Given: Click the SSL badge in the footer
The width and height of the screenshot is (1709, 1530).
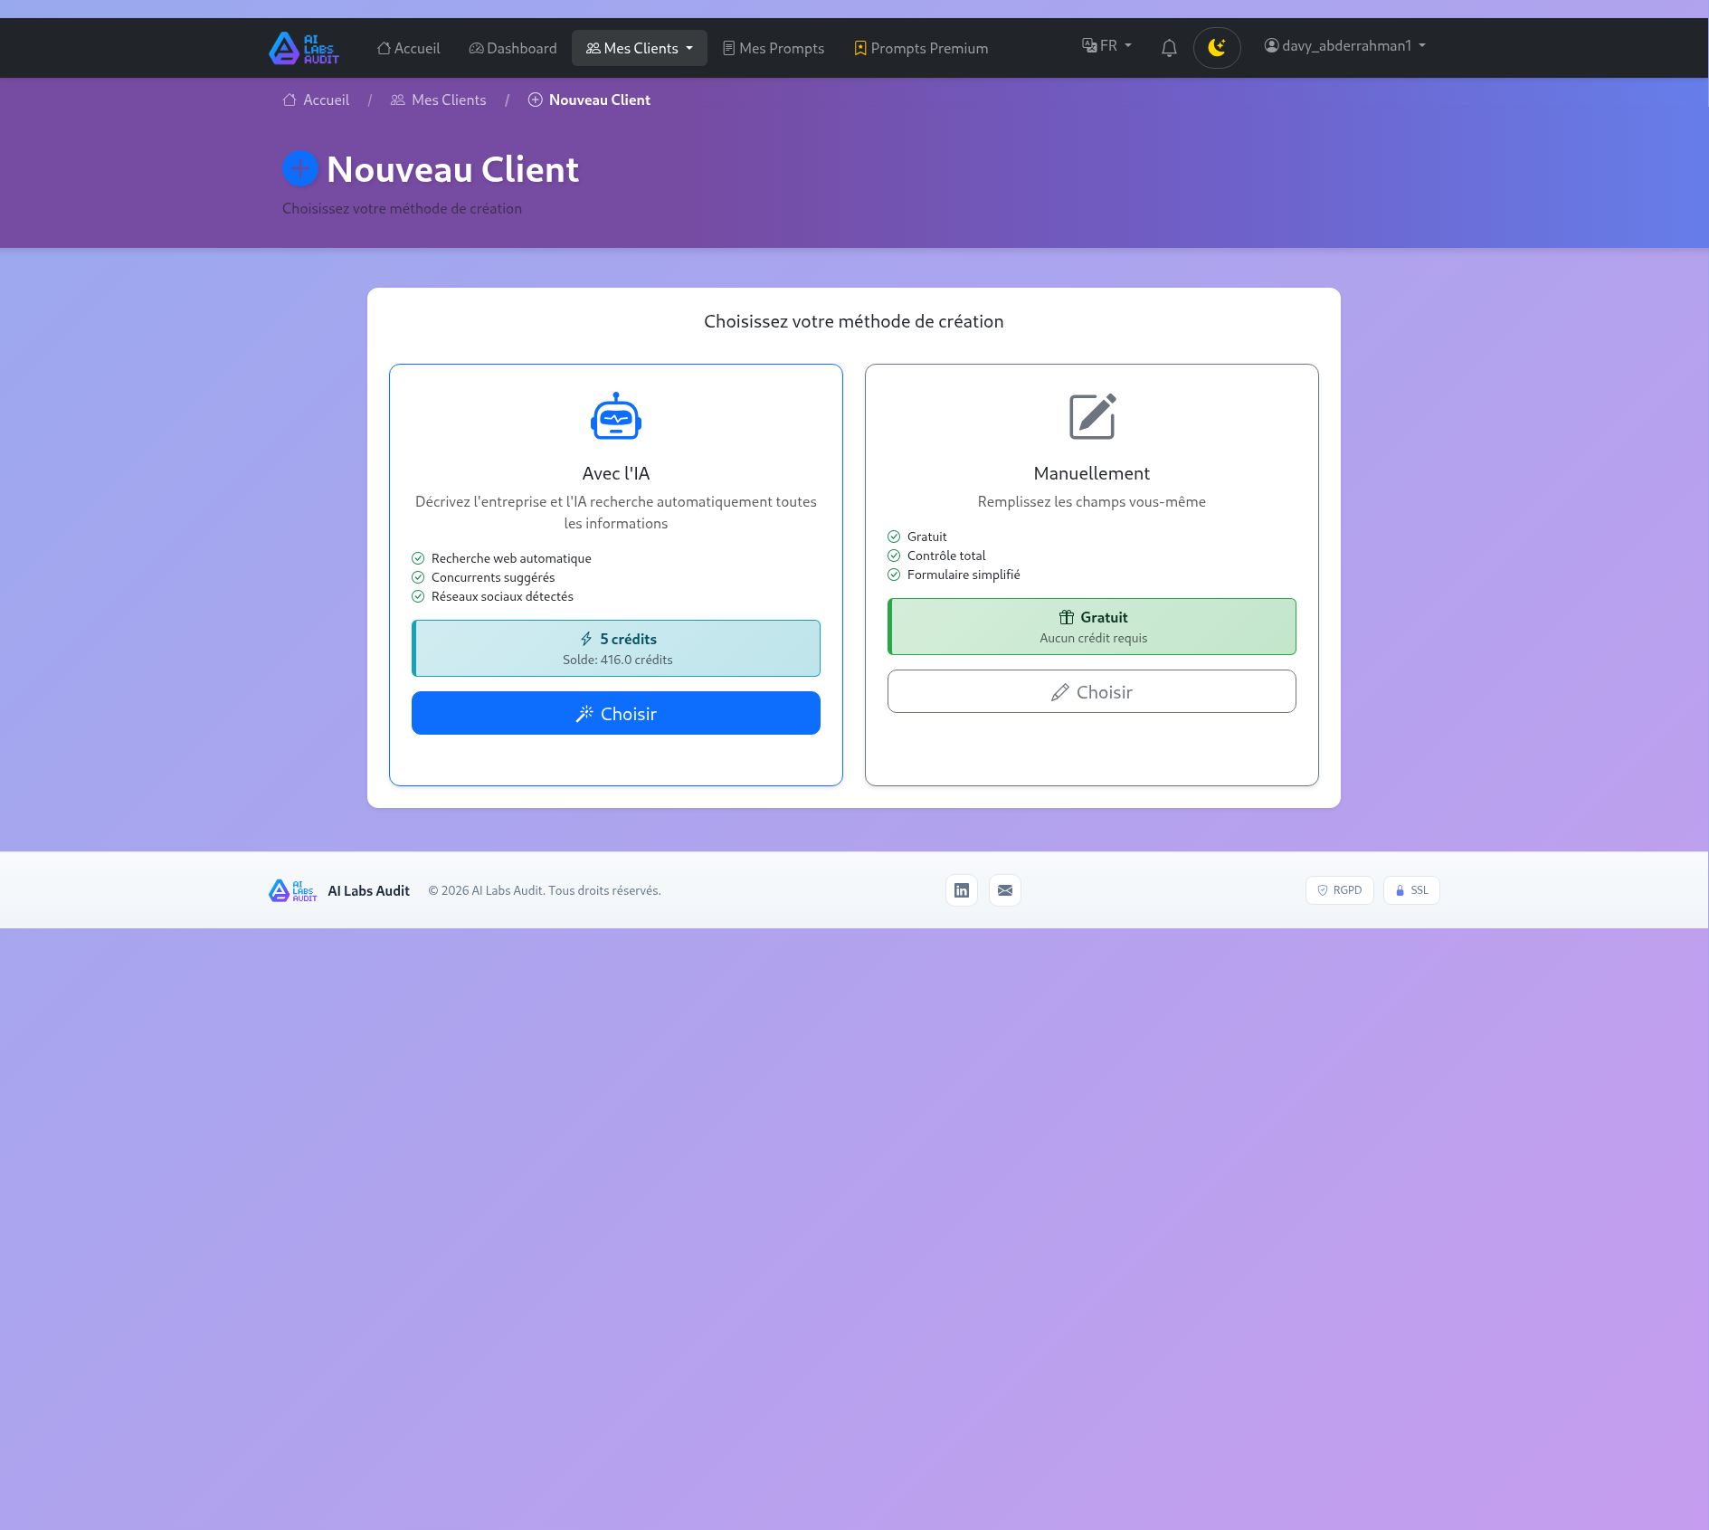Looking at the screenshot, I should point(1410,890).
